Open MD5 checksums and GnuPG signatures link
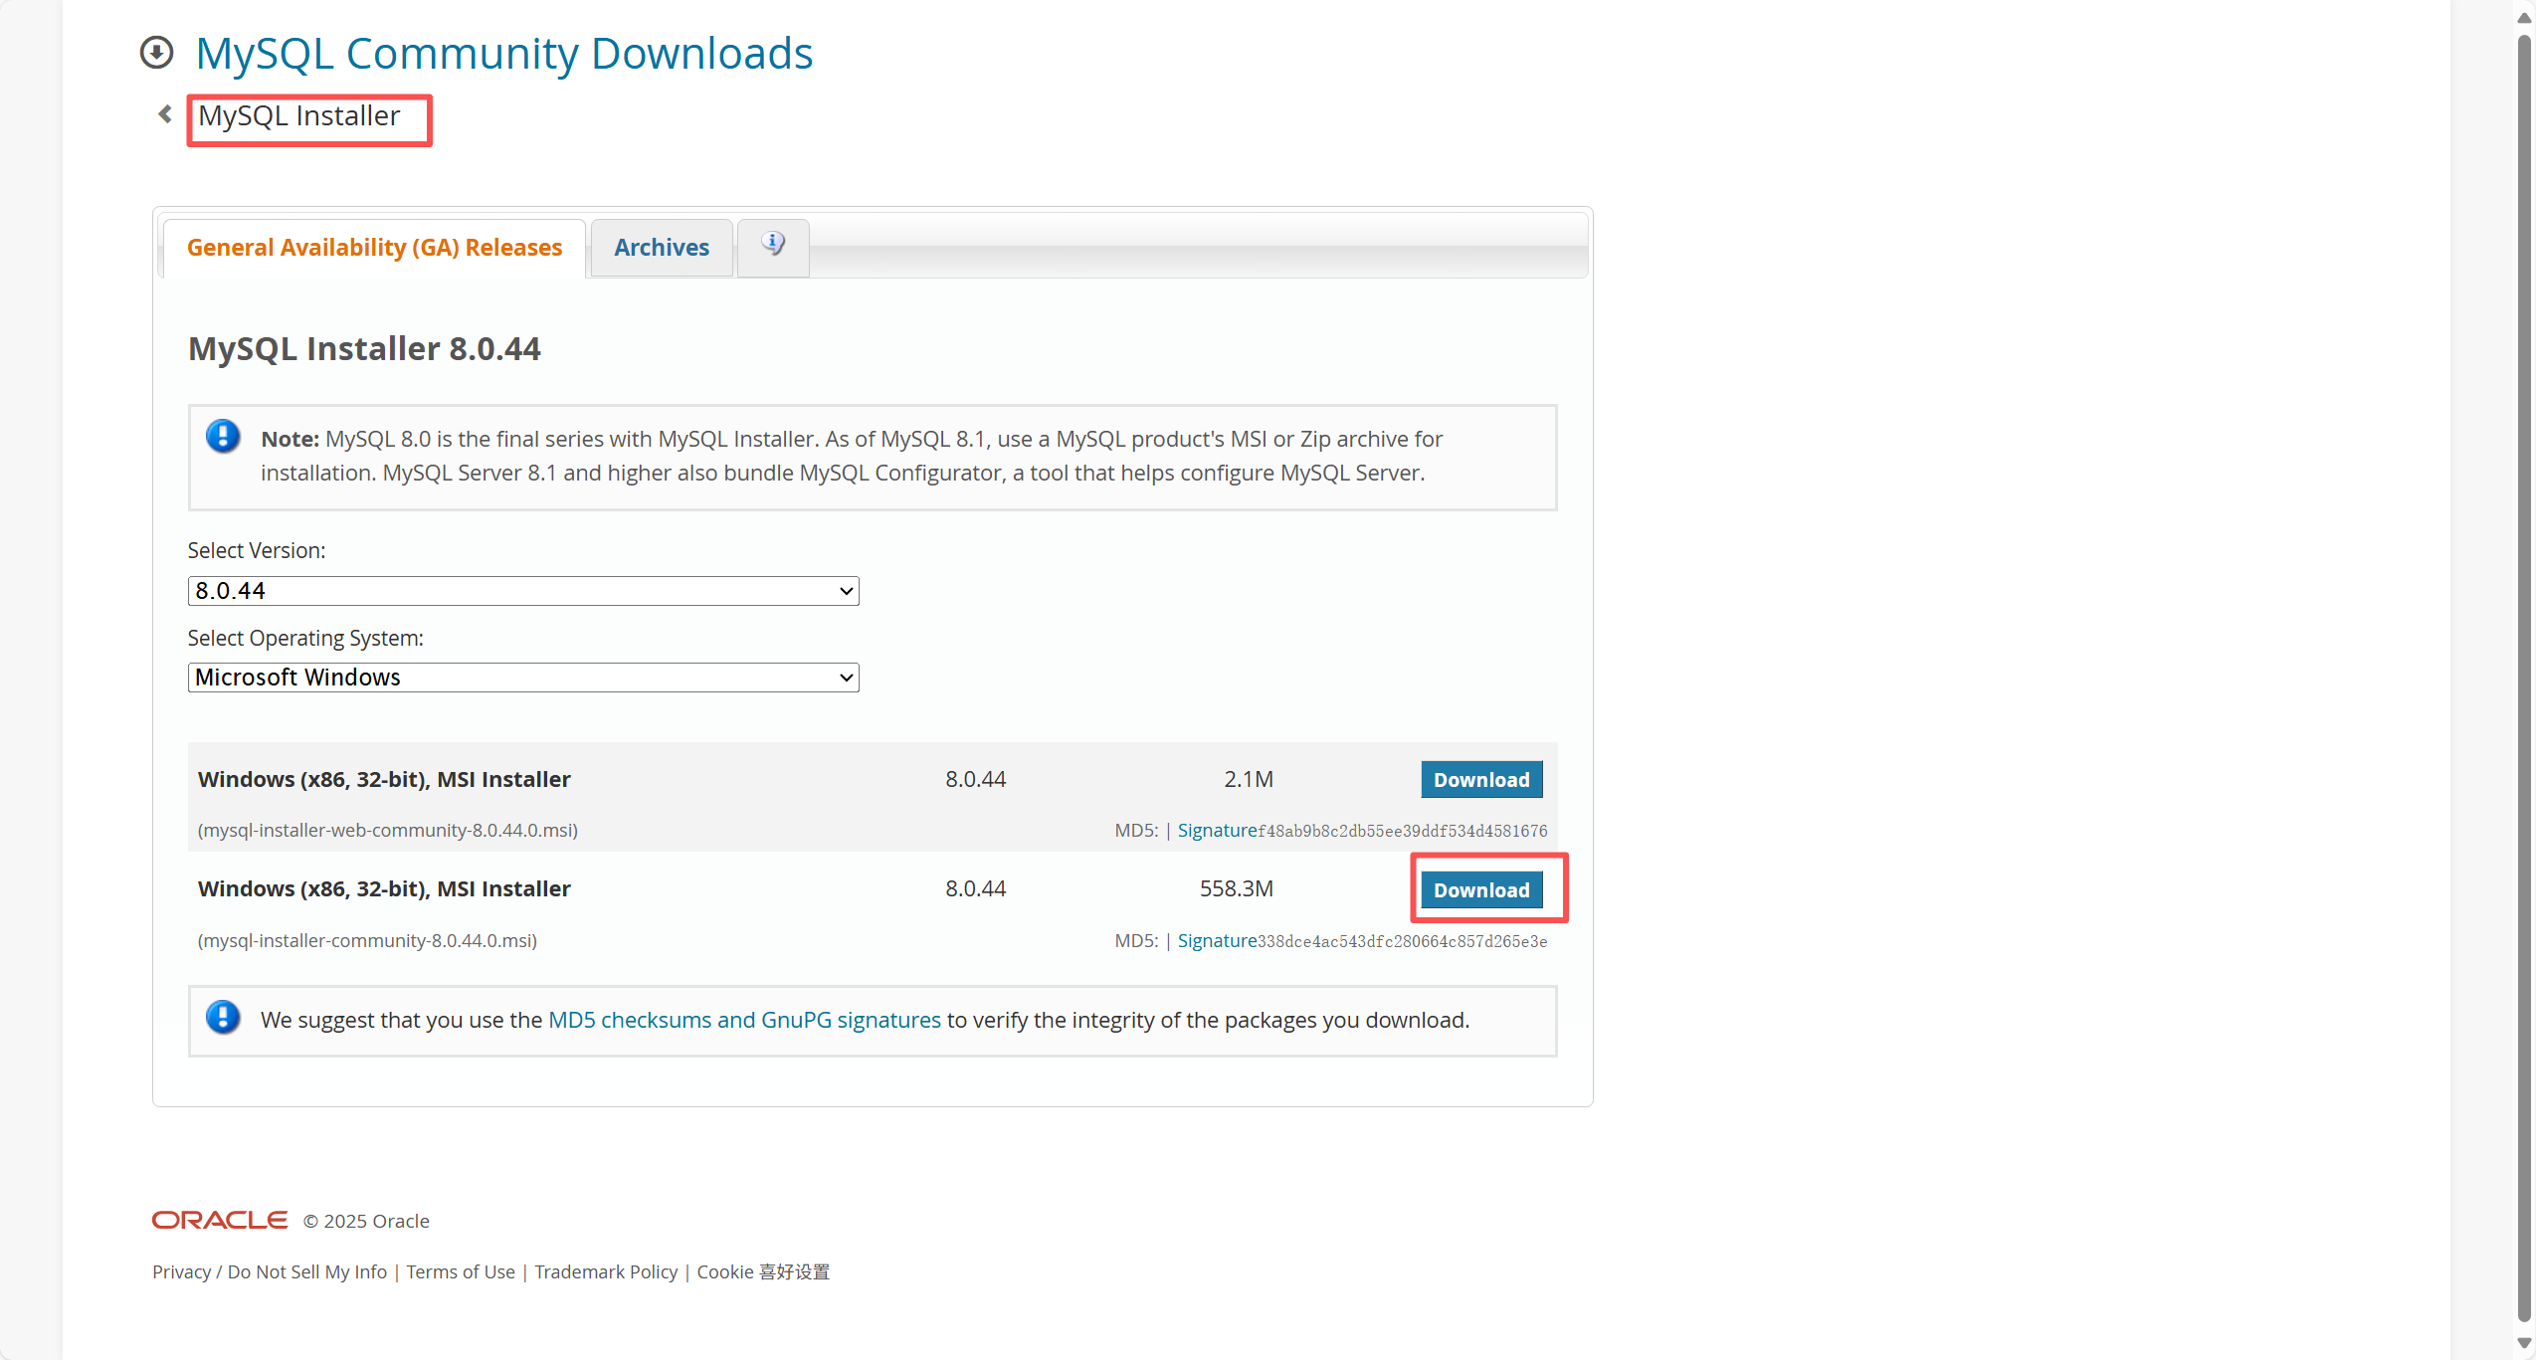Viewport: 2536px width, 1360px height. click(744, 1021)
